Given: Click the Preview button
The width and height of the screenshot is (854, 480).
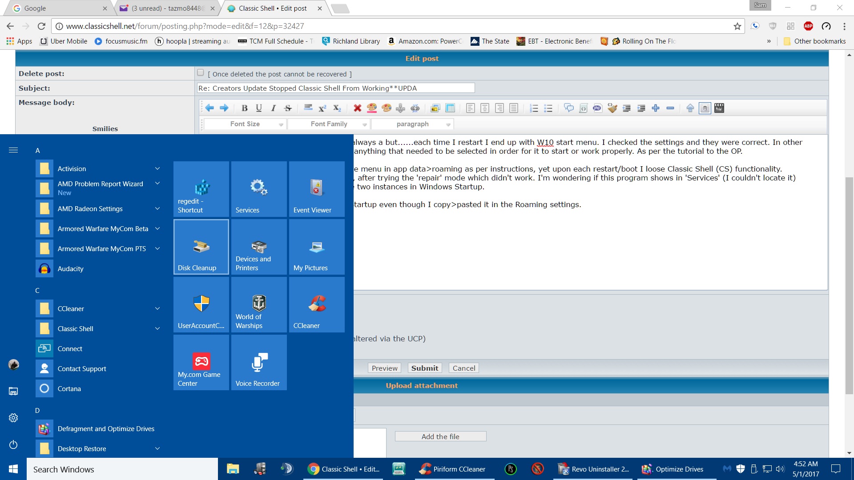Looking at the screenshot, I should pos(384,368).
